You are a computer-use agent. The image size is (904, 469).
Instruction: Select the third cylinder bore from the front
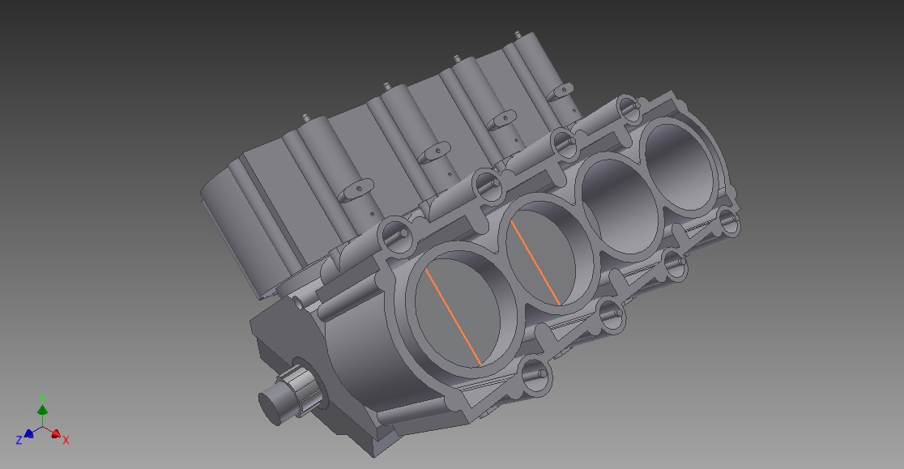point(620,206)
